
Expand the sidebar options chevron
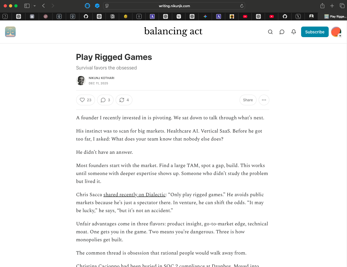(34, 6)
